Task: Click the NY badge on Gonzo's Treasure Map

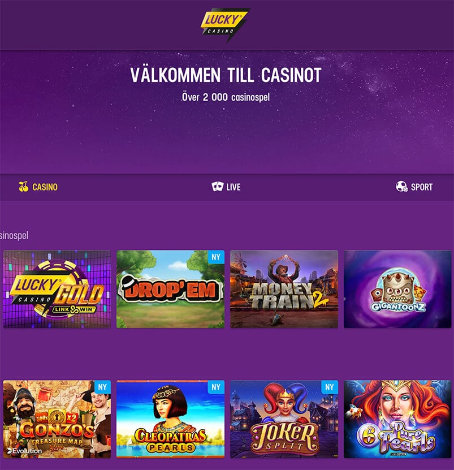Action: click(102, 387)
